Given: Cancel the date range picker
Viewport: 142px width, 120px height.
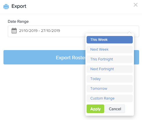Looking at the screenshot, I should 115,109.
